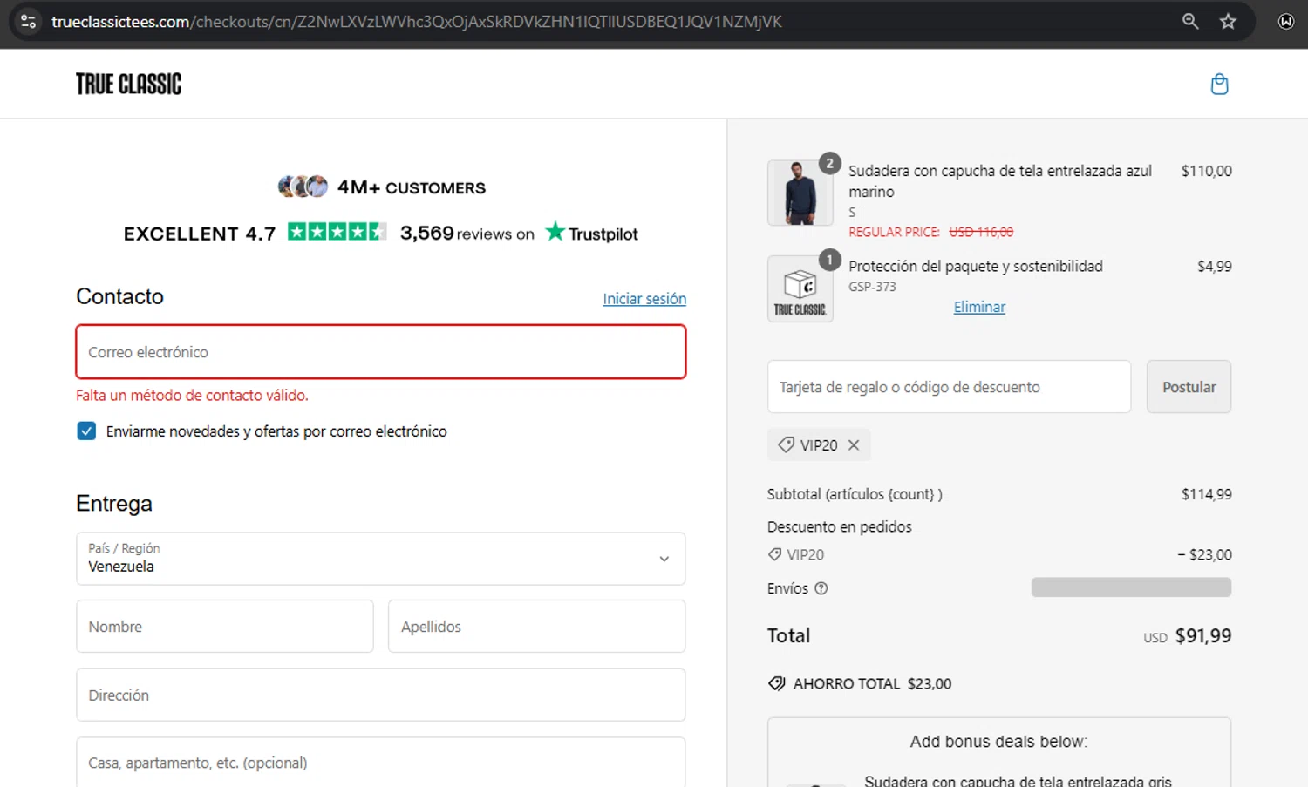Click the 'Falta un método de contacto válido.' error
The height and width of the screenshot is (787, 1308).
pyautogui.click(x=192, y=395)
